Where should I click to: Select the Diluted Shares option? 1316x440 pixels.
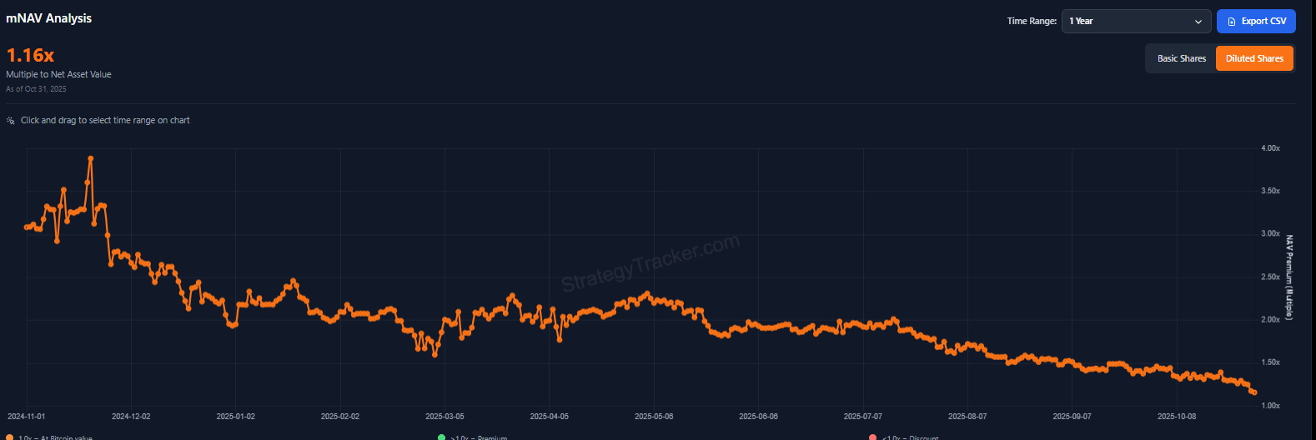[x=1254, y=58]
